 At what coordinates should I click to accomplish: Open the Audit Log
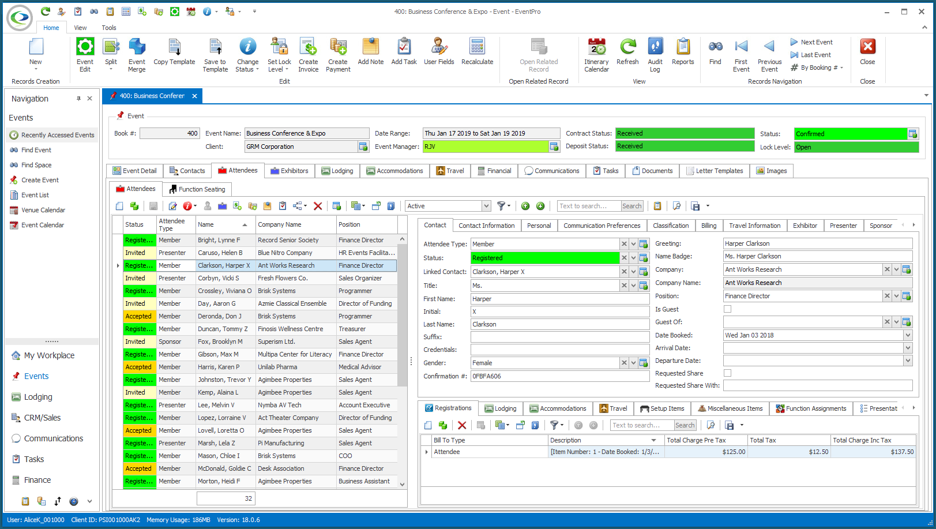(655, 55)
